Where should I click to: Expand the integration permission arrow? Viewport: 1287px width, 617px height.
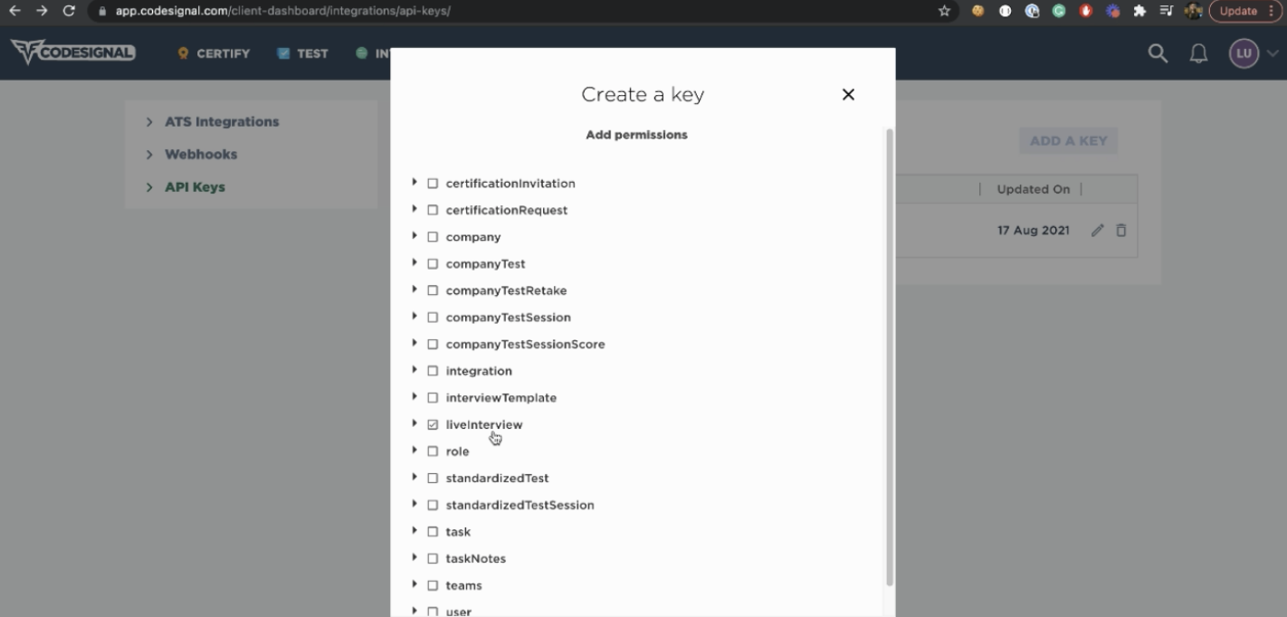[415, 370]
